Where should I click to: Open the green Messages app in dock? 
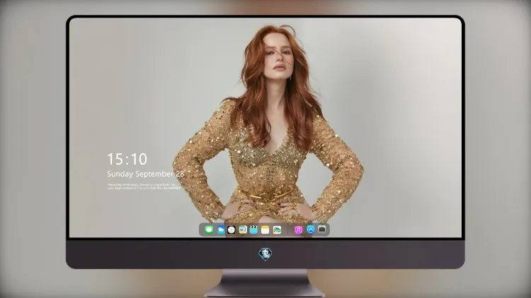pos(209,230)
